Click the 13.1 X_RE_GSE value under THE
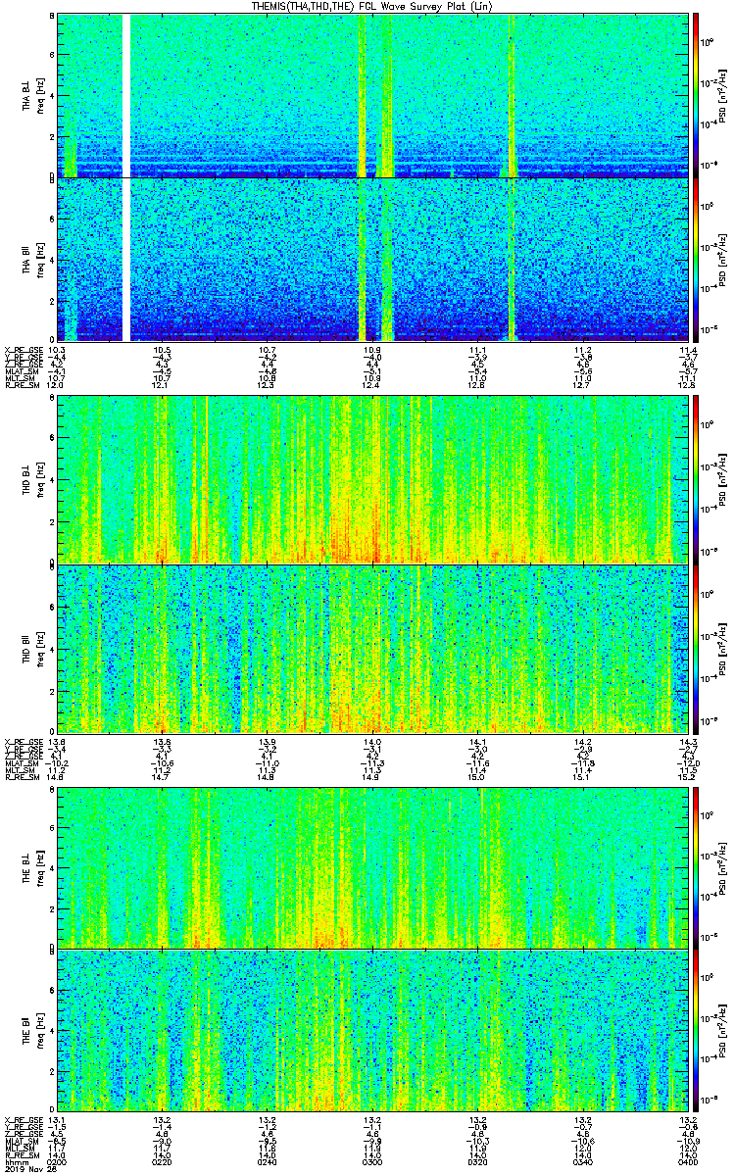 coord(57,1119)
